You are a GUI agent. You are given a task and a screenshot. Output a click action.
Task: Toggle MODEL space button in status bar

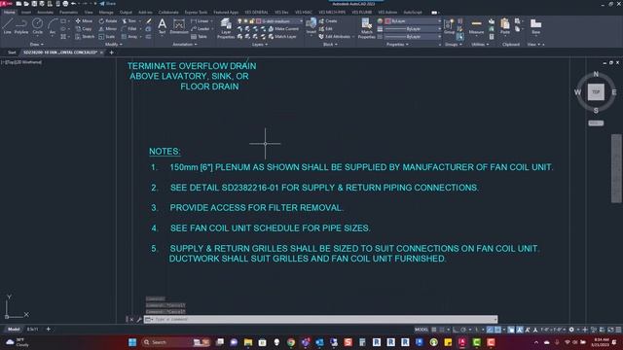coord(421,330)
